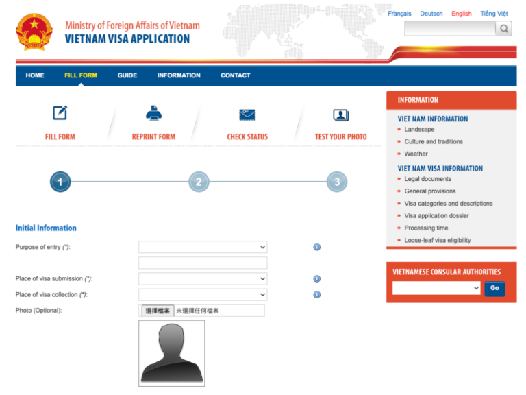Open the Fill Form pencil icon
This screenshot has width=526, height=395.
coord(60,113)
